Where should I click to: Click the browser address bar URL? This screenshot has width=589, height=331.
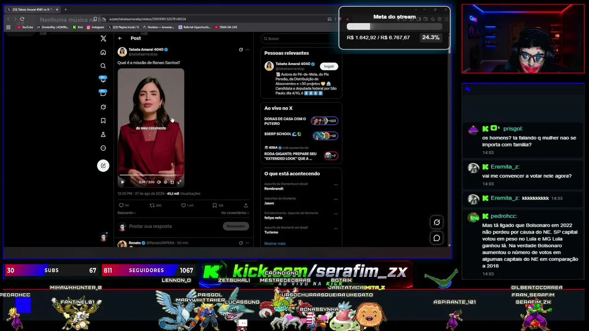[x=148, y=19]
